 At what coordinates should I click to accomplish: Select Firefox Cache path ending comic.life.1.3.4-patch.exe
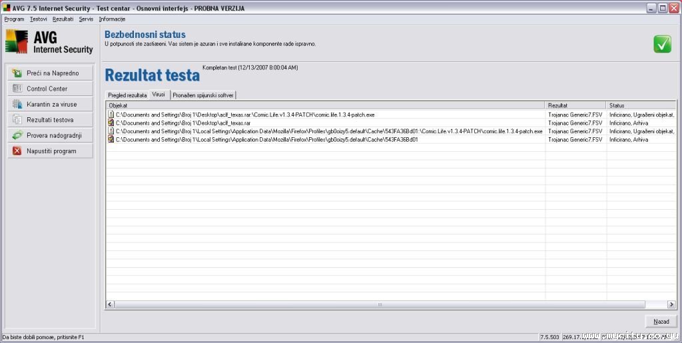(329, 131)
